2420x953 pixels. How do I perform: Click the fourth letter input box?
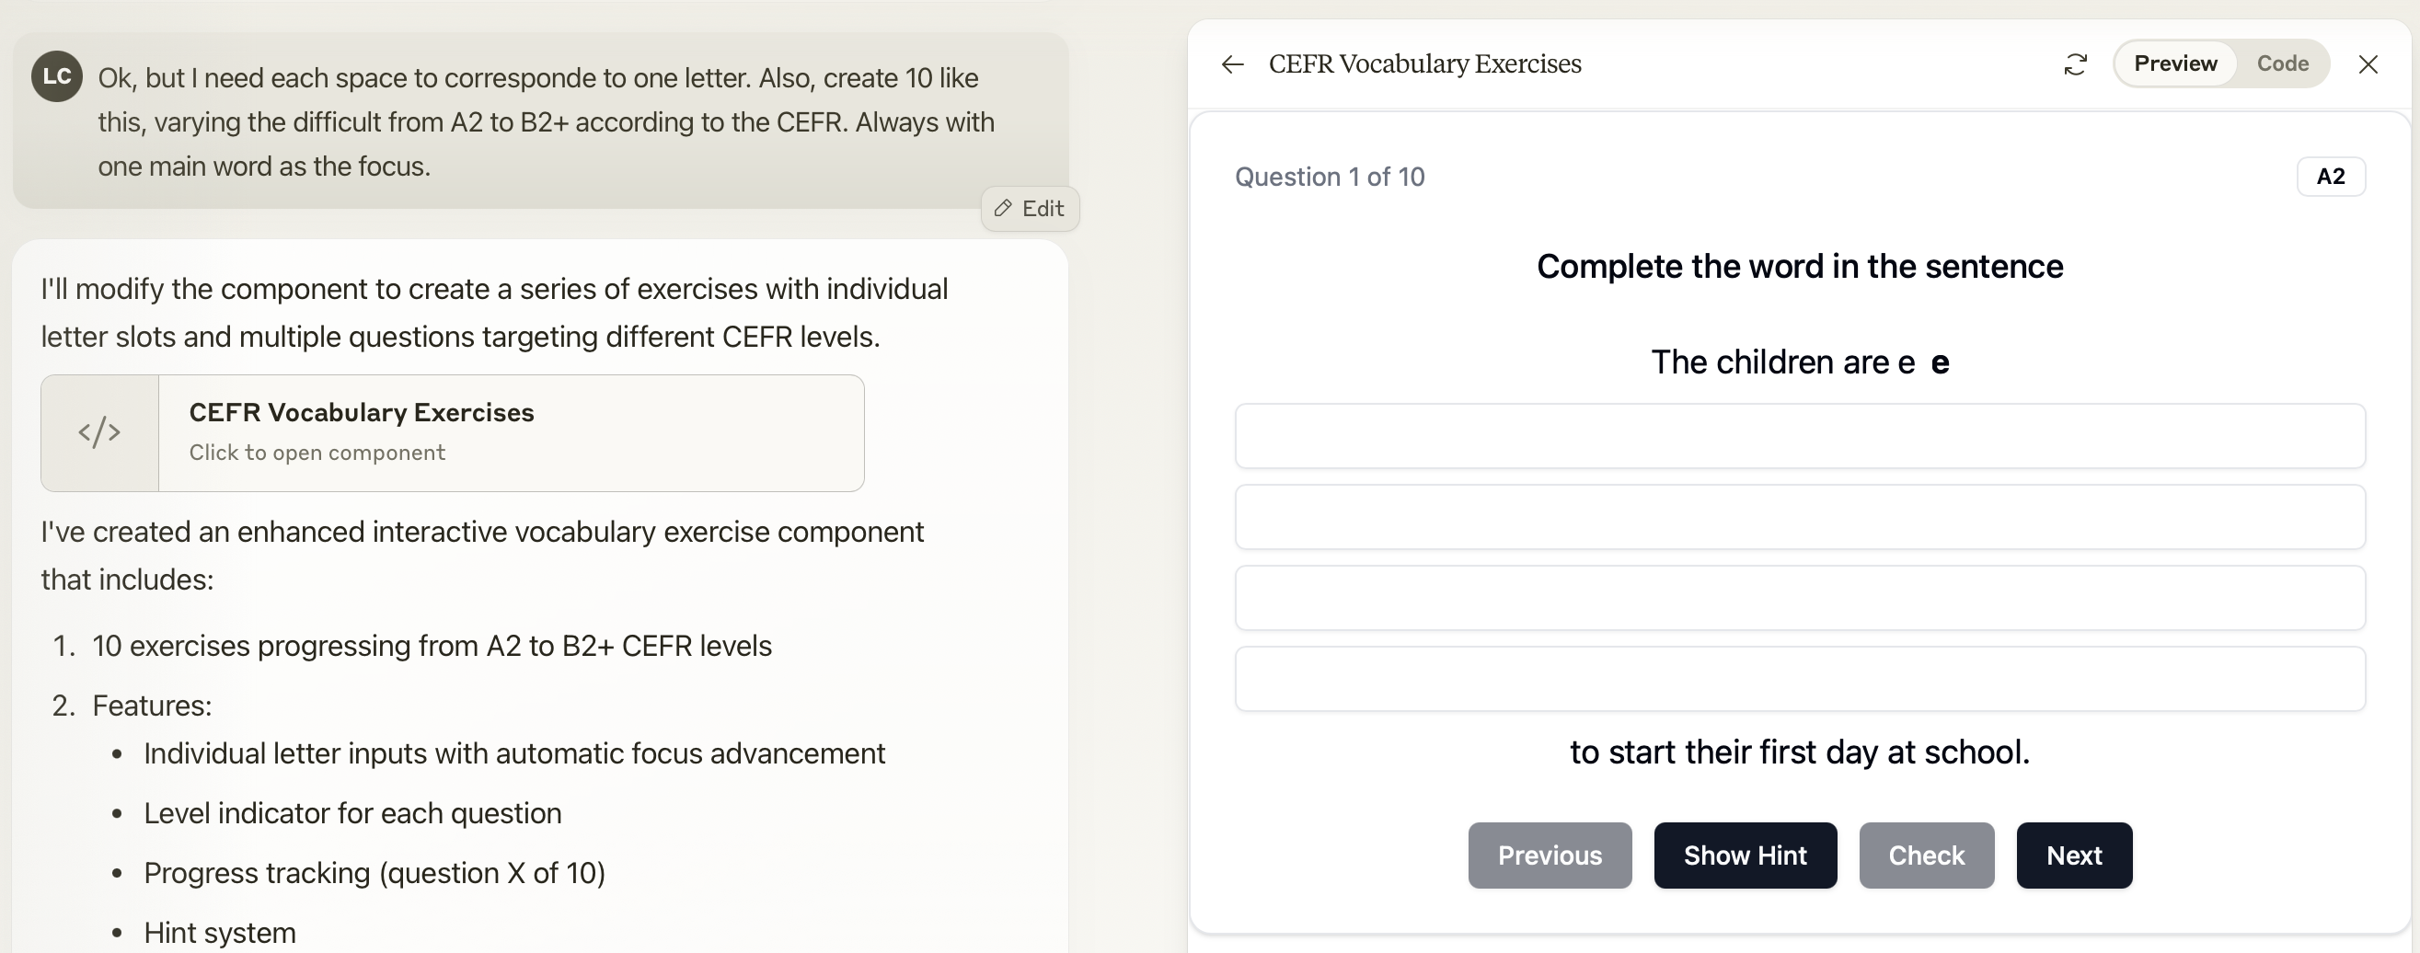point(1799,678)
